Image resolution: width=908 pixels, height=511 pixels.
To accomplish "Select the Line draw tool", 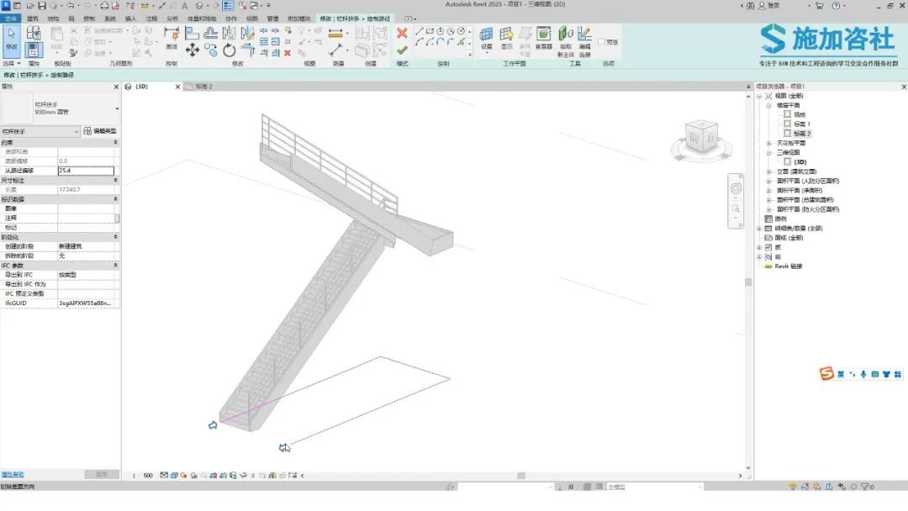I will pos(420,31).
